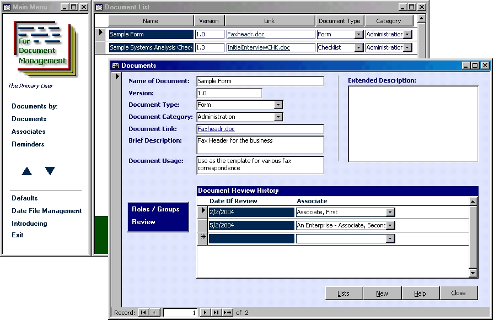This screenshot has height=321, width=494.
Task: Open the Associates menu item
Action: pyautogui.click(x=29, y=132)
